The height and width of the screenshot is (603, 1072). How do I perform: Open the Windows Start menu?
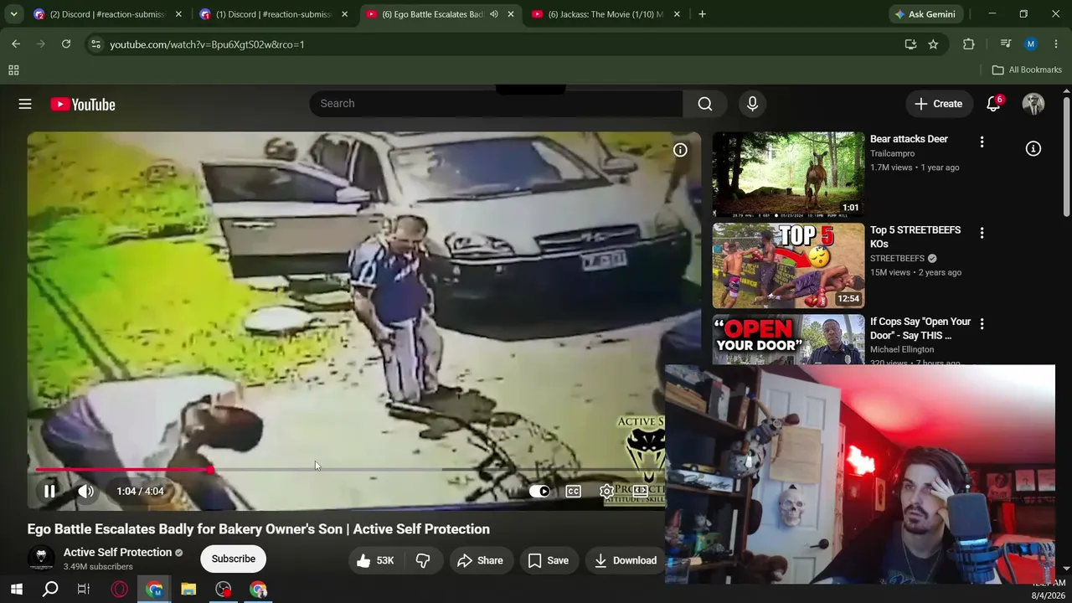tap(16, 590)
